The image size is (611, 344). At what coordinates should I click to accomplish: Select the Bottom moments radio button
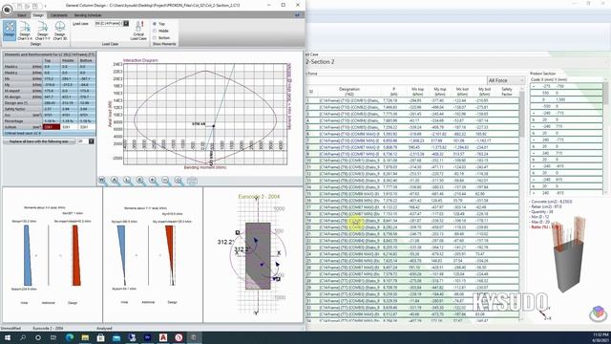(x=155, y=38)
